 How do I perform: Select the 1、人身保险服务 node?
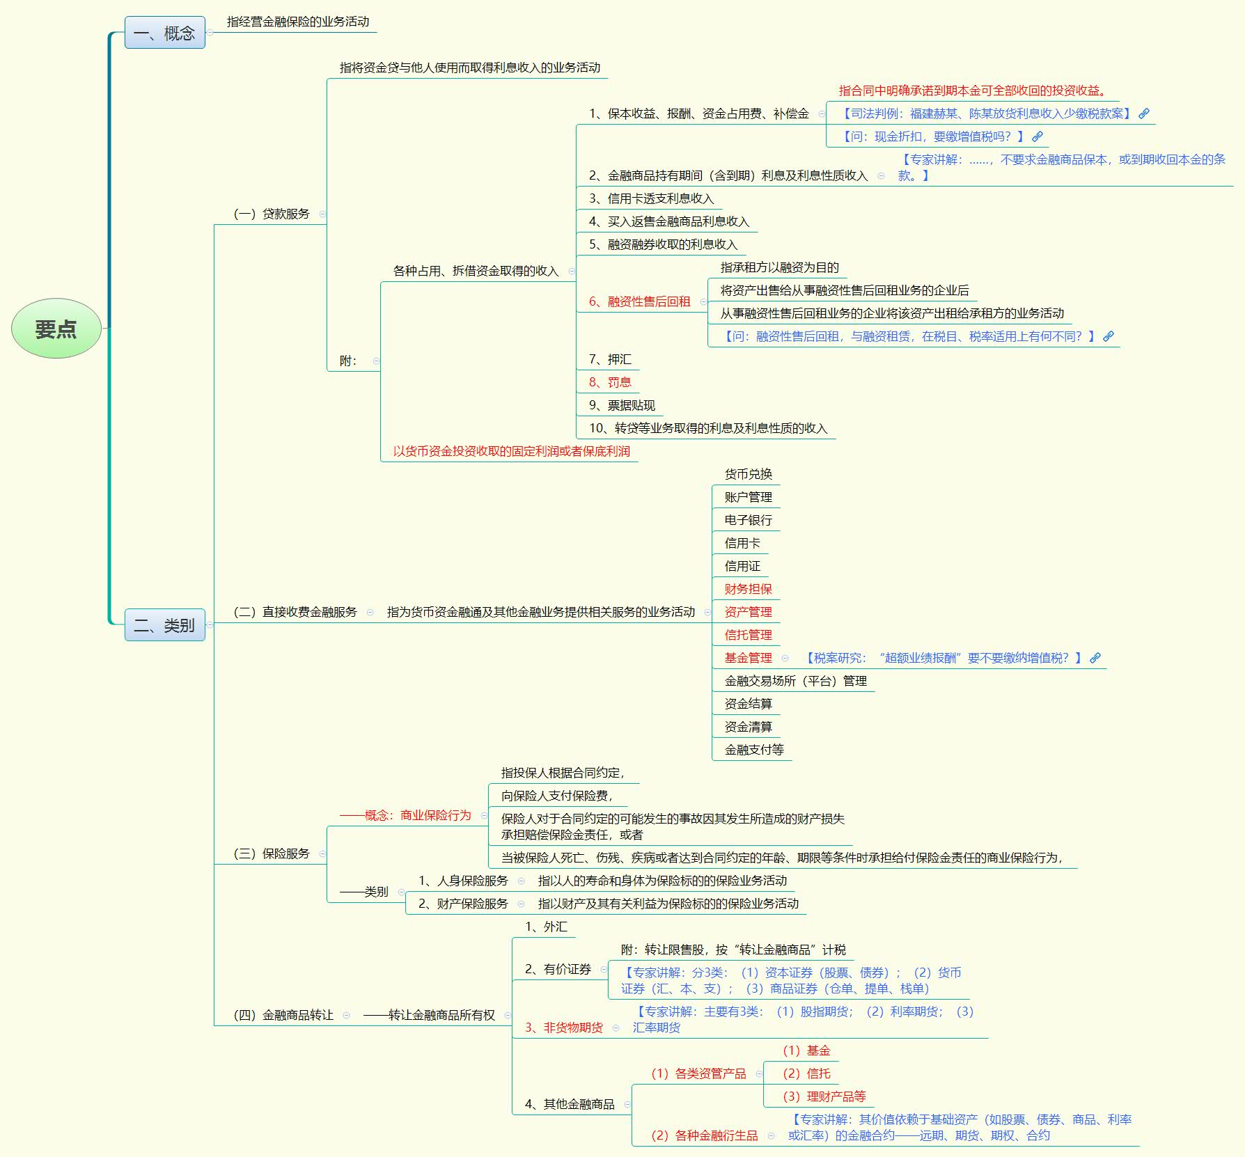coord(463,881)
